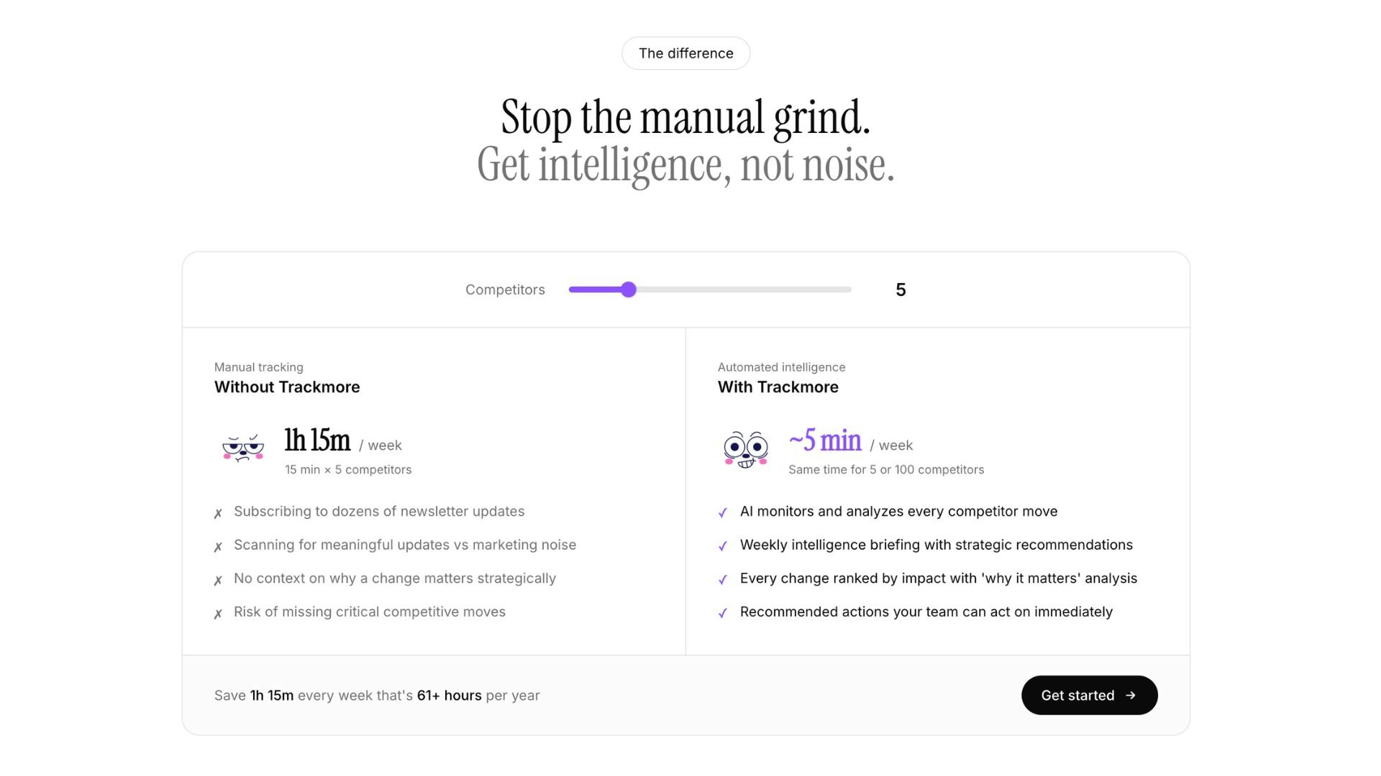Click the checkmark beside 'Every change ranked' item

pos(723,579)
